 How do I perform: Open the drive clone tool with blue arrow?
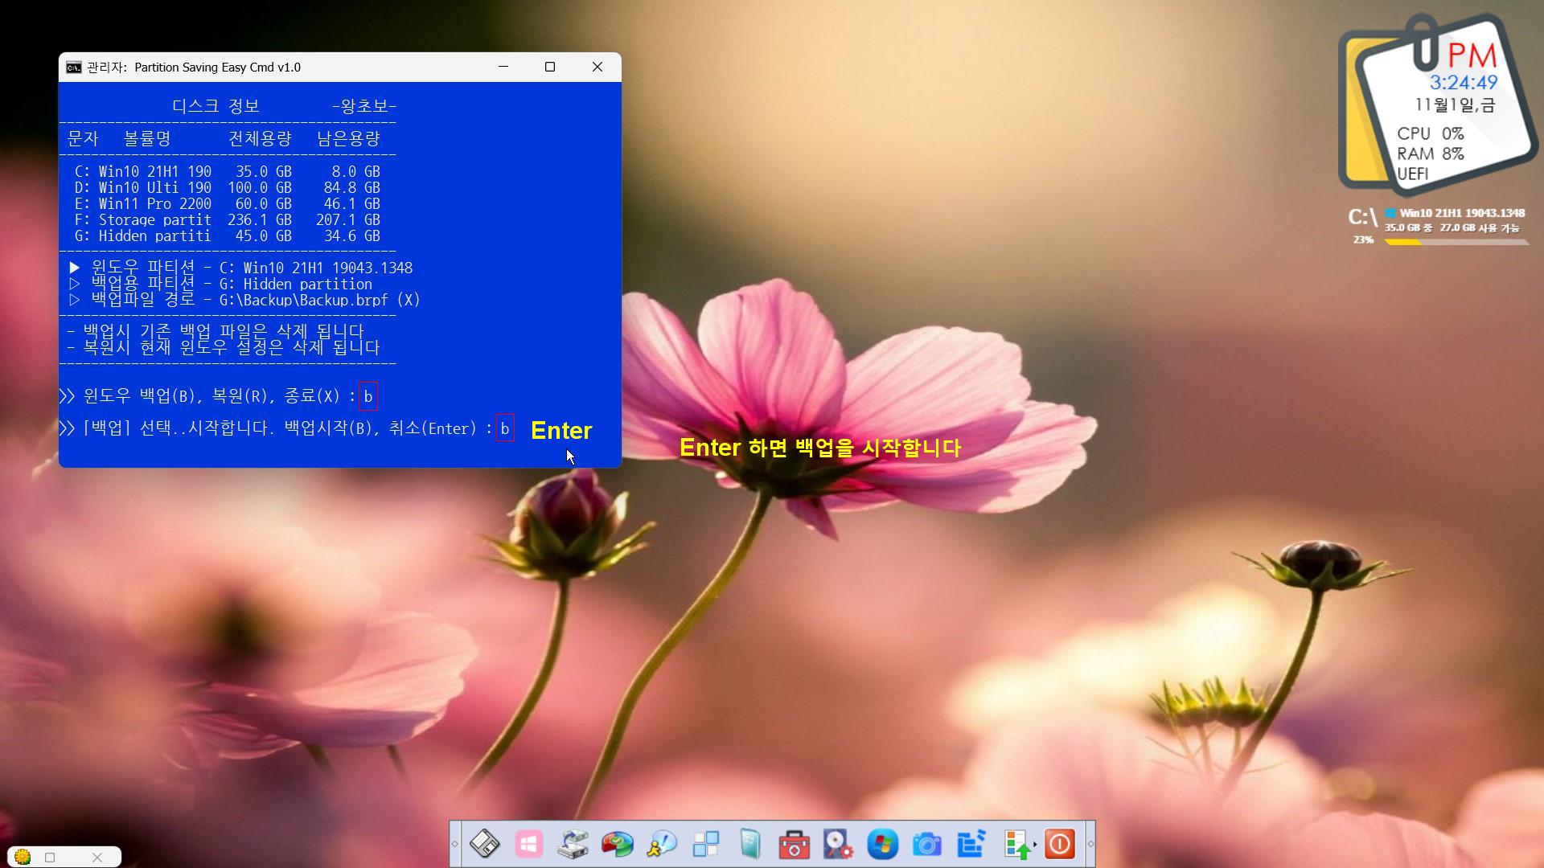coord(573,844)
